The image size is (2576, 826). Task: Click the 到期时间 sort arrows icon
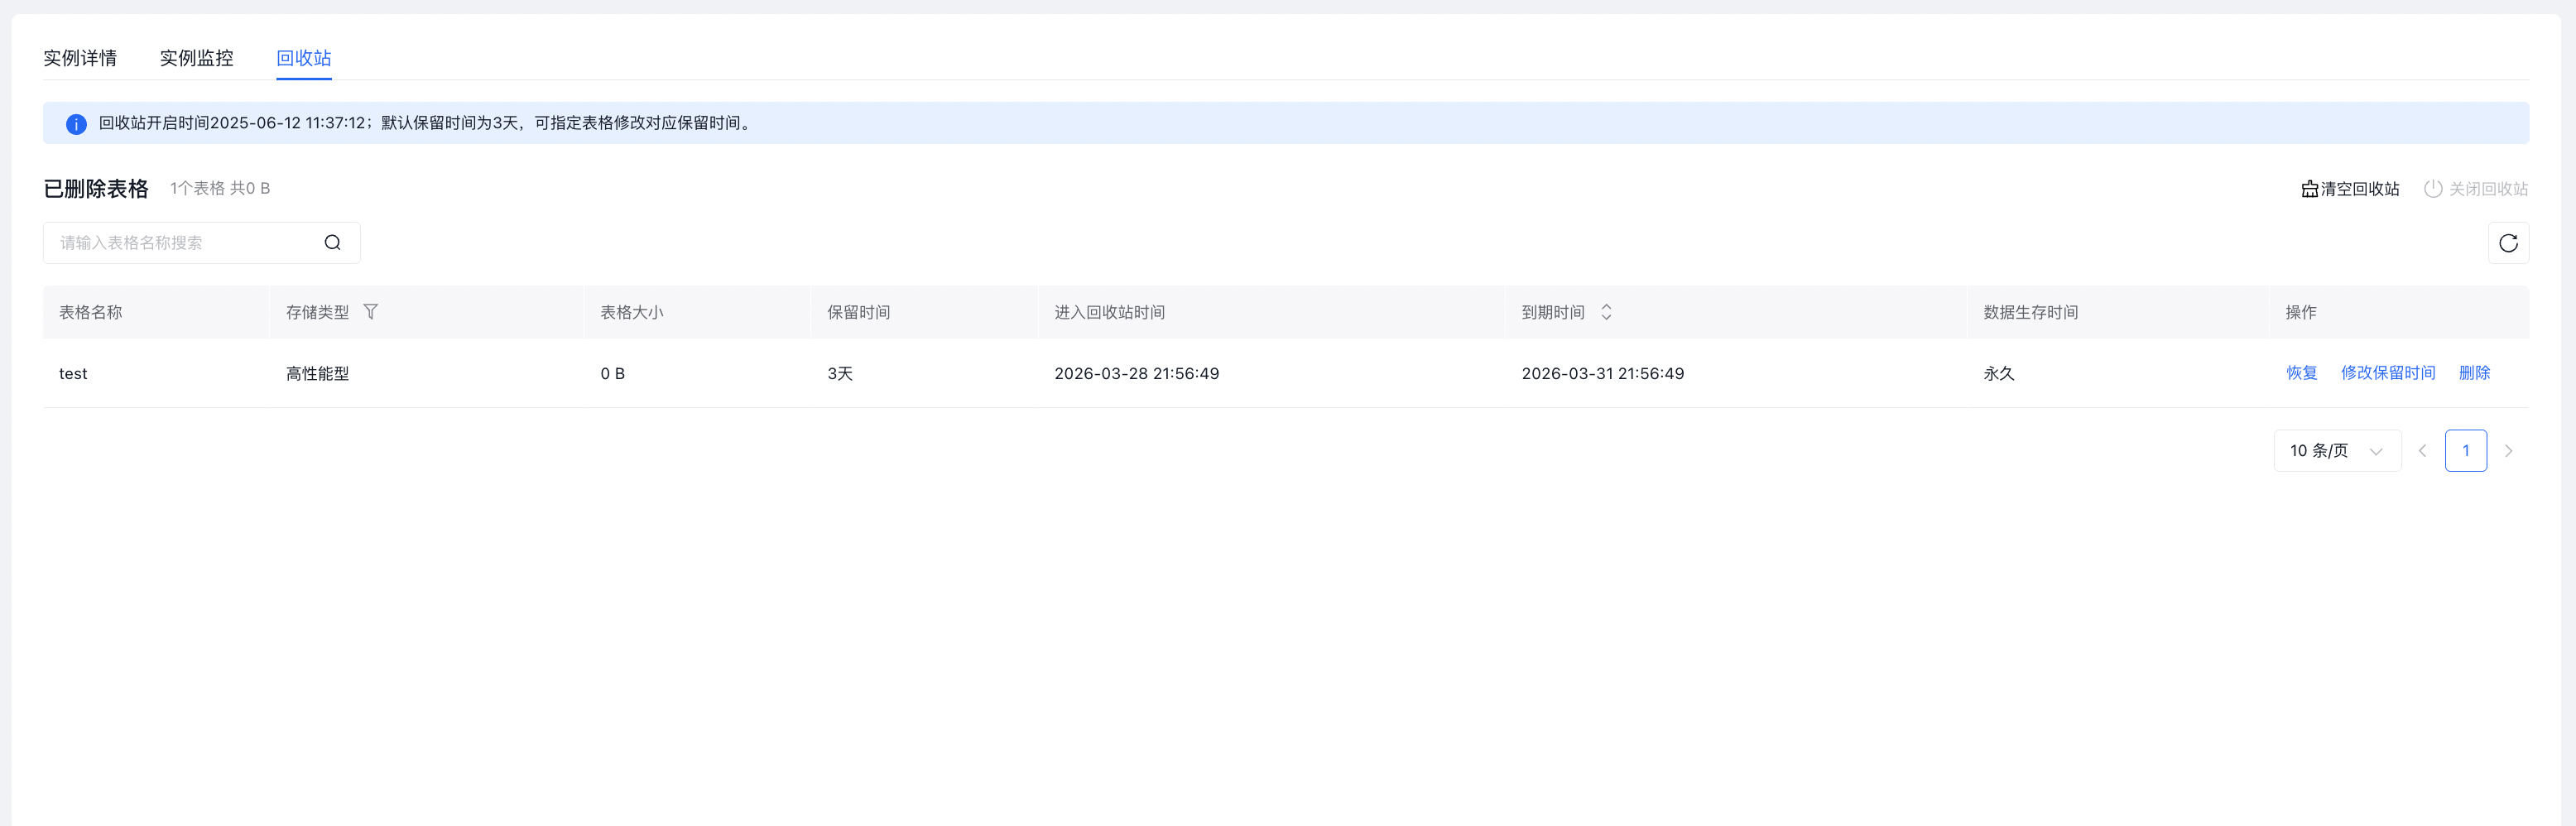point(1606,312)
